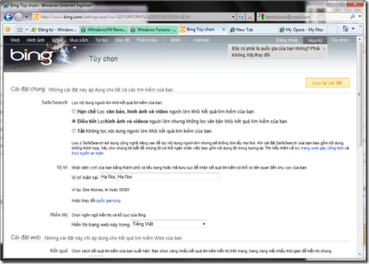Click the browser Back arrow button
The width and height of the screenshot is (369, 264).
coord(8,17)
